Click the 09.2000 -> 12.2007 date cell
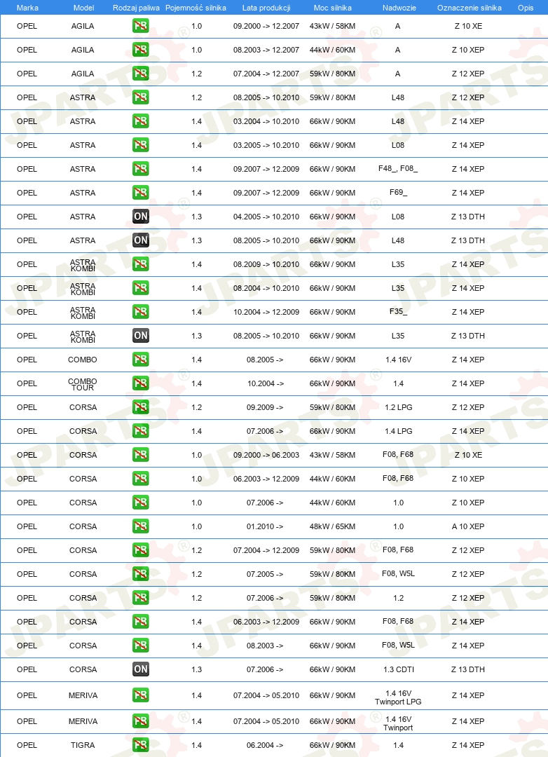This screenshot has width=548, height=757. point(266,26)
